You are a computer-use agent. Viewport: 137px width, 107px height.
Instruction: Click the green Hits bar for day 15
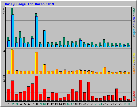pos(64,41)
